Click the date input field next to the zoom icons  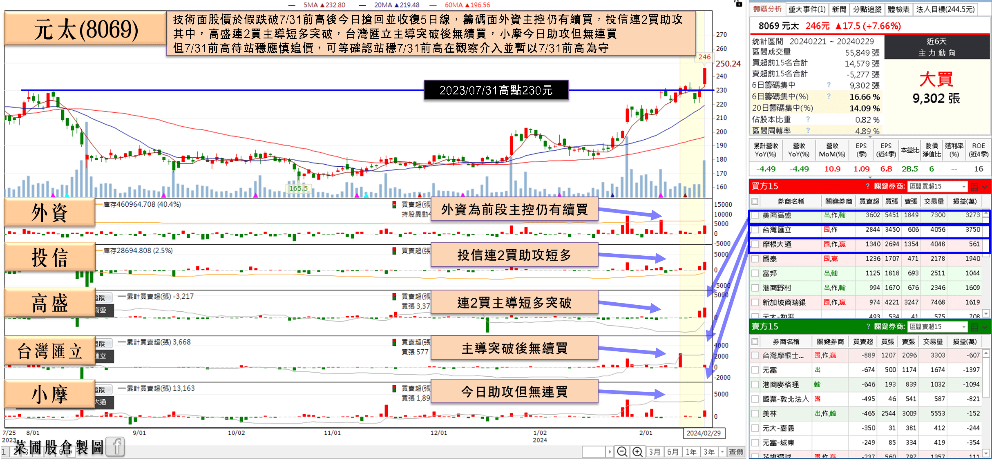pyautogui.click(x=593, y=452)
